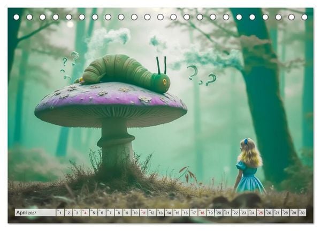The width and height of the screenshot is (321, 231).
Task: Click the "April 2027" month label
Action: click(x=26, y=213)
